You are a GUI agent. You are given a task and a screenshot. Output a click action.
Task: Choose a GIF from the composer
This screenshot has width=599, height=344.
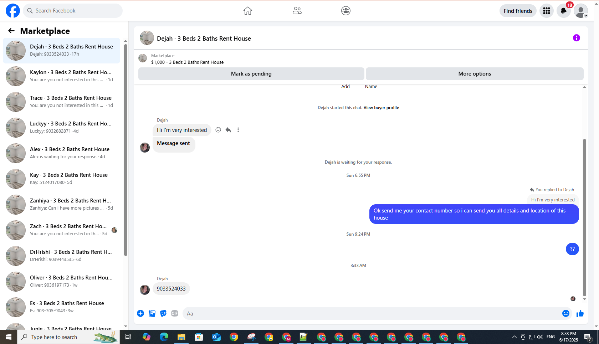[175, 313]
